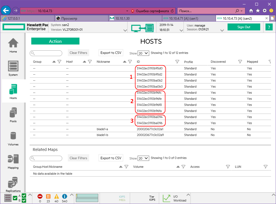Click the green Action button

point(55,41)
